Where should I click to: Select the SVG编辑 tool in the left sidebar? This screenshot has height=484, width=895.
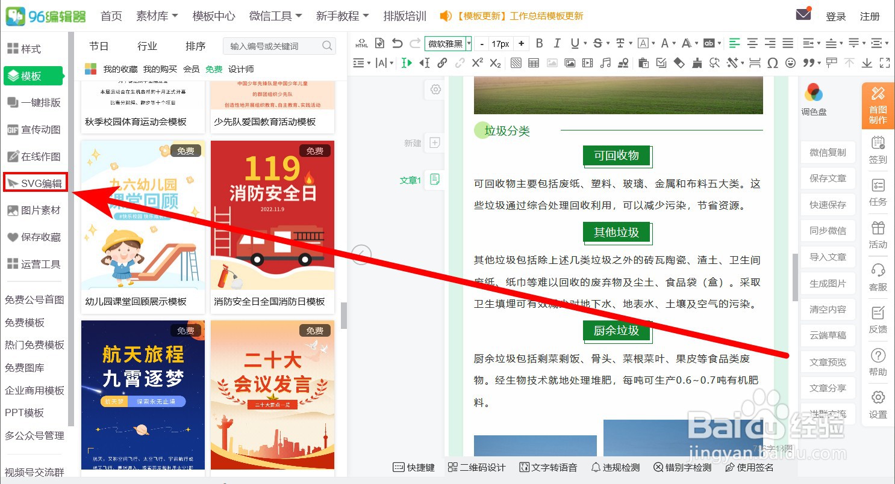tap(34, 182)
